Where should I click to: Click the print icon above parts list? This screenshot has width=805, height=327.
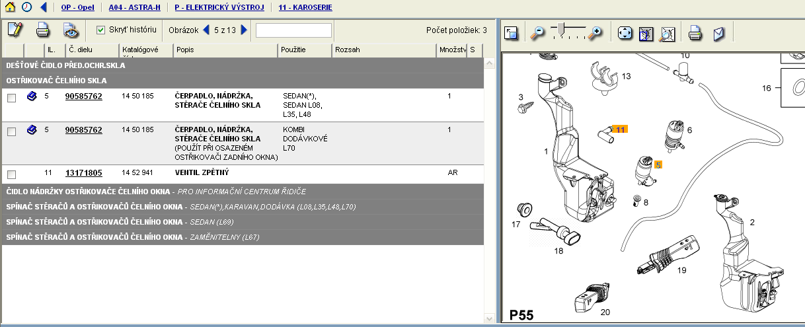(43, 30)
